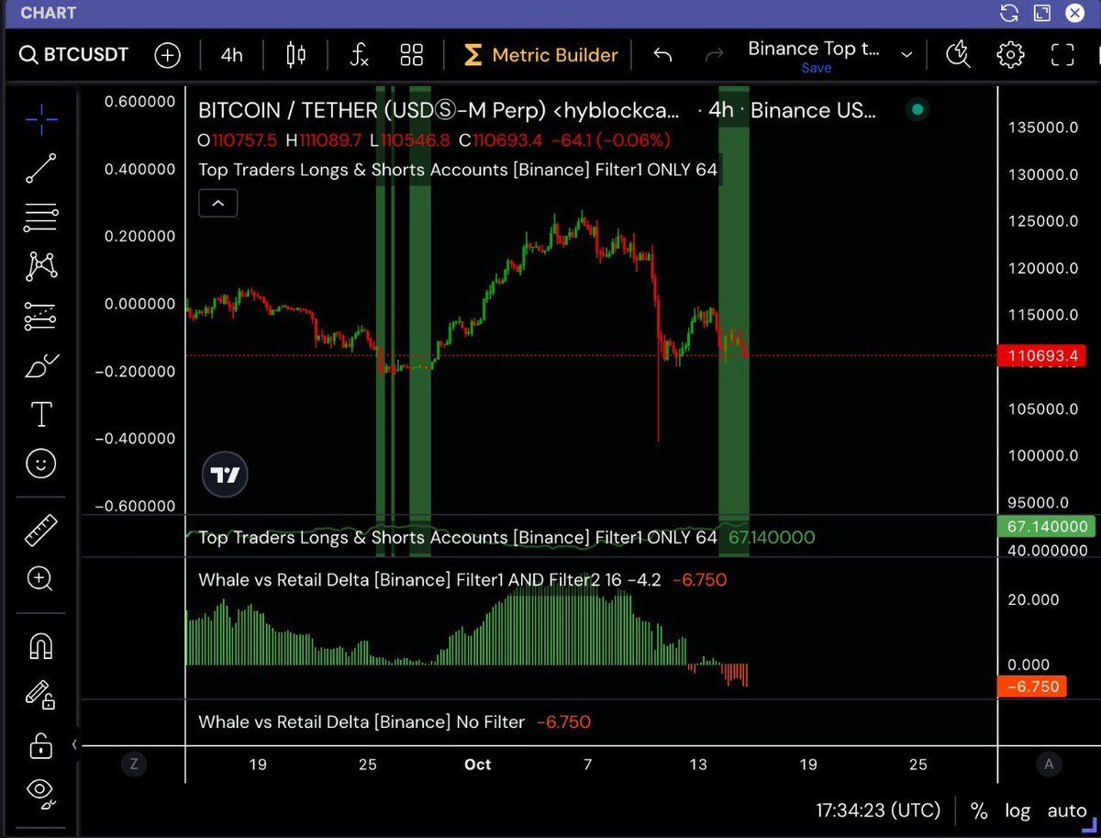Click the red current price label 110693.4
This screenshot has width=1101, height=838.
click(x=1041, y=356)
